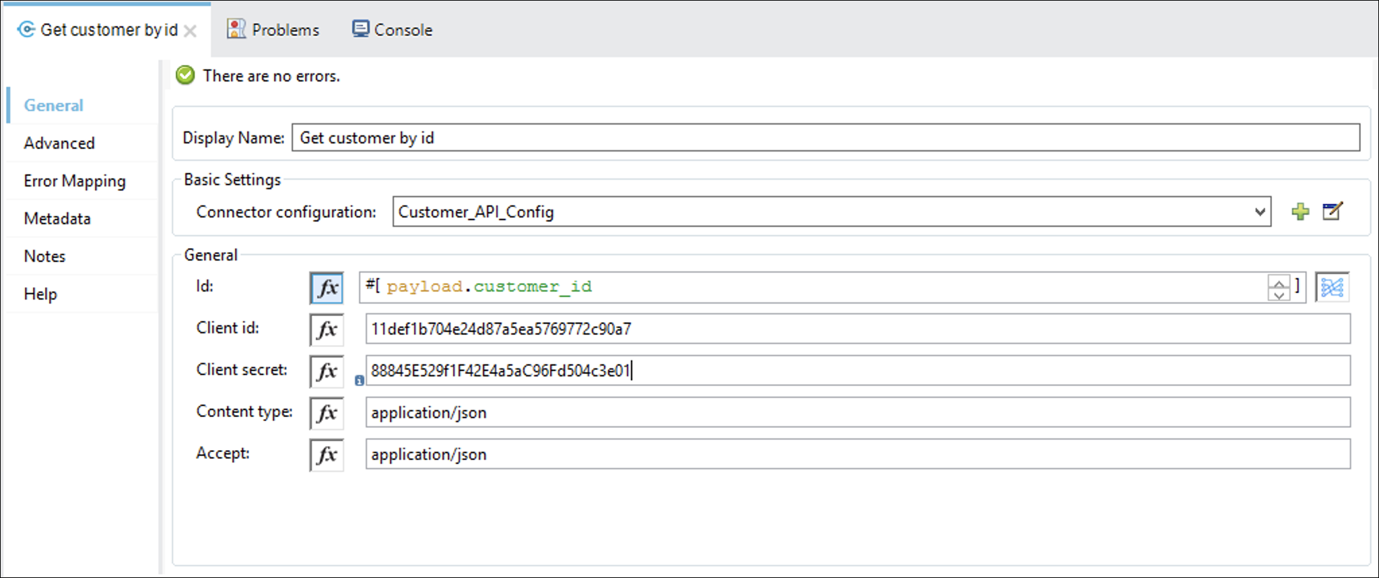This screenshot has width=1379, height=578.
Task: Toggle fx expression mode for Id field
Action: (x=327, y=288)
